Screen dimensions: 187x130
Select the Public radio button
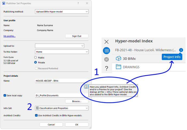36,57
